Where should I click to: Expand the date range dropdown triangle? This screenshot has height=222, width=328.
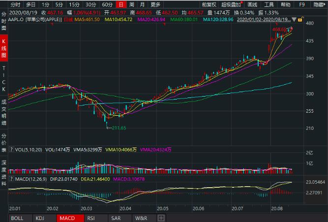(x=294, y=20)
